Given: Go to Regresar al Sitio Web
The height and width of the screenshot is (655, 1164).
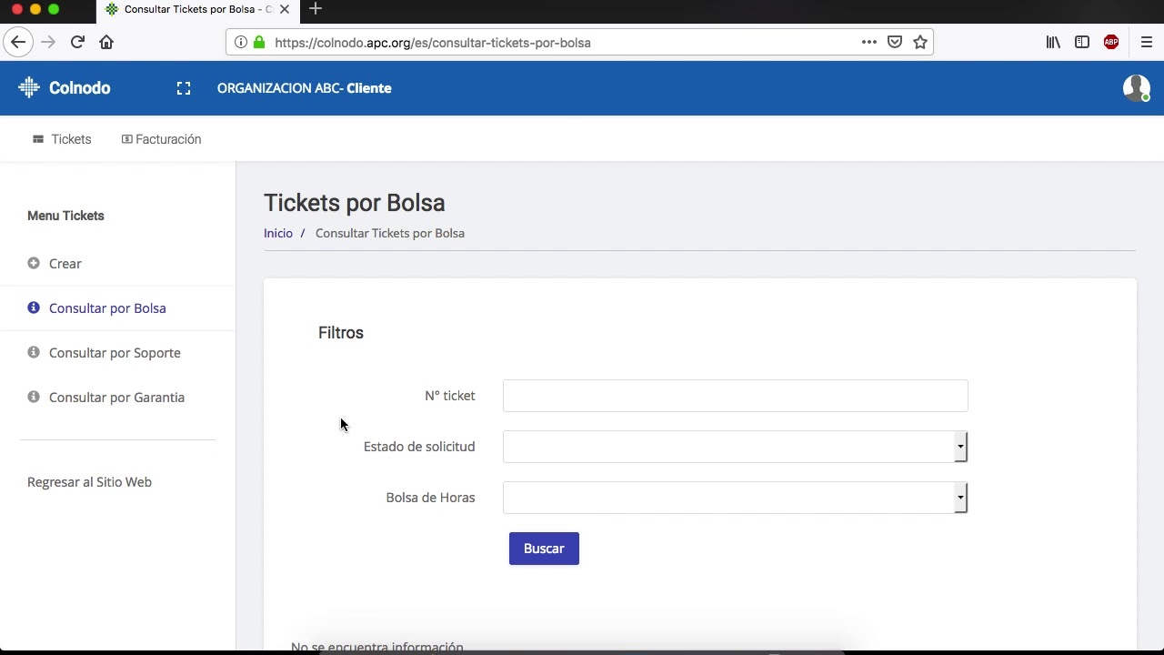Looking at the screenshot, I should (x=89, y=482).
